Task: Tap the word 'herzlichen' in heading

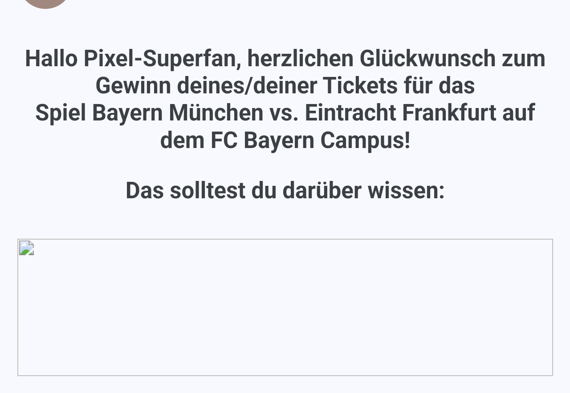Action: (x=301, y=59)
